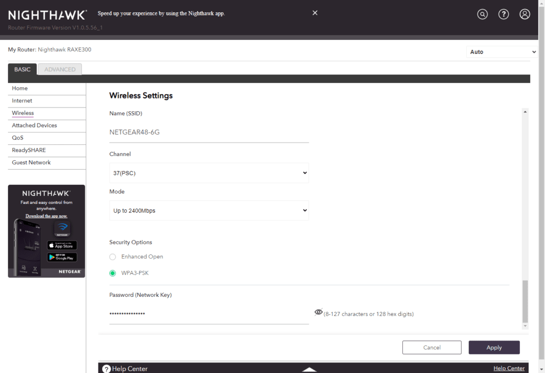Click the Google Play download badge
Screen dimensions: 545x373
[x=62, y=257]
